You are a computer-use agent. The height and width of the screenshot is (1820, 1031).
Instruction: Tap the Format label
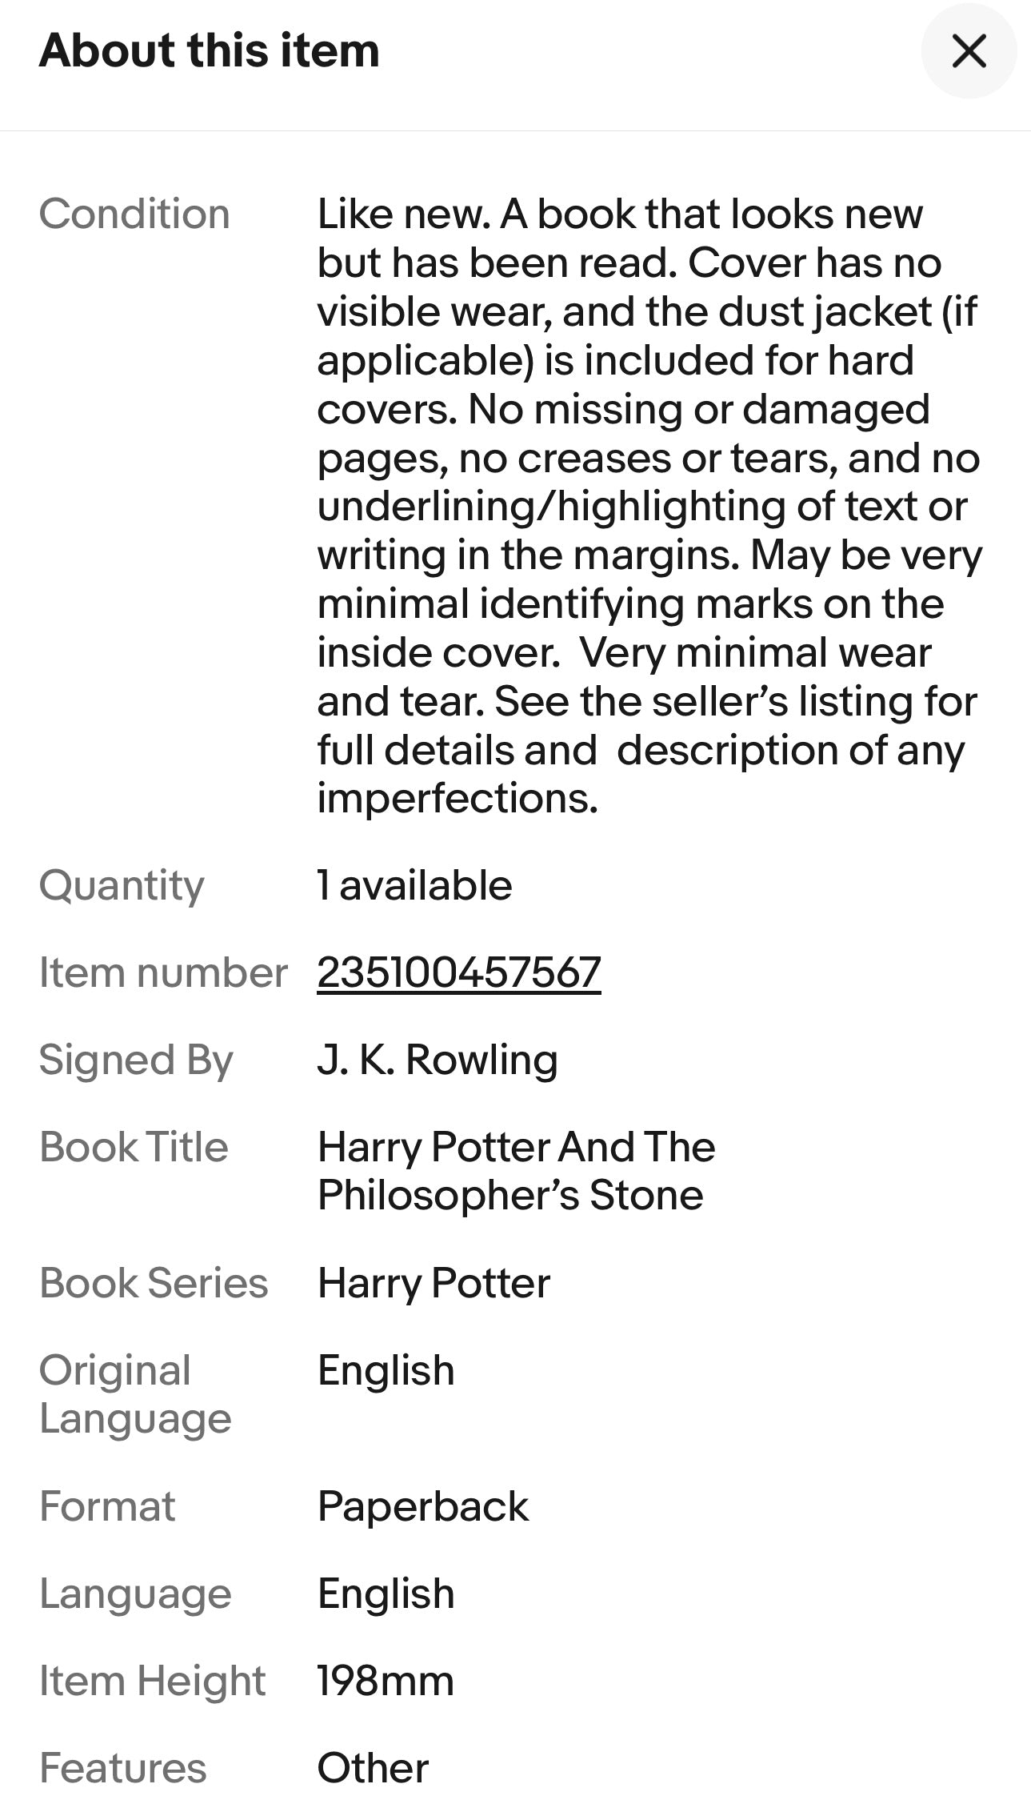pyautogui.click(x=107, y=1506)
